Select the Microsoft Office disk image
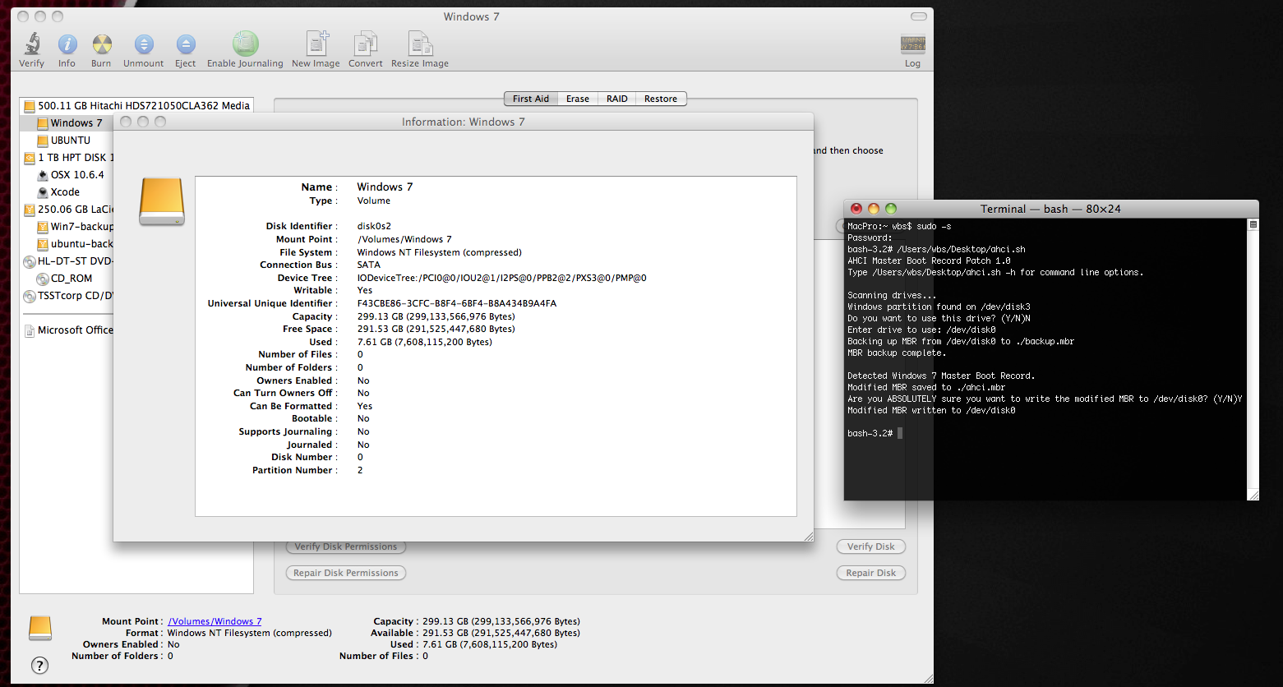This screenshot has height=687, width=1283. pyautogui.click(x=67, y=330)
